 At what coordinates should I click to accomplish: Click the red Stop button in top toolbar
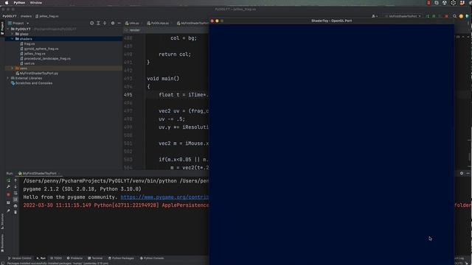tap(447, 16)
